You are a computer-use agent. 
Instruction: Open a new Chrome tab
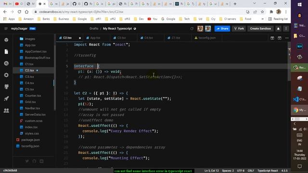(x=235, y=4)
